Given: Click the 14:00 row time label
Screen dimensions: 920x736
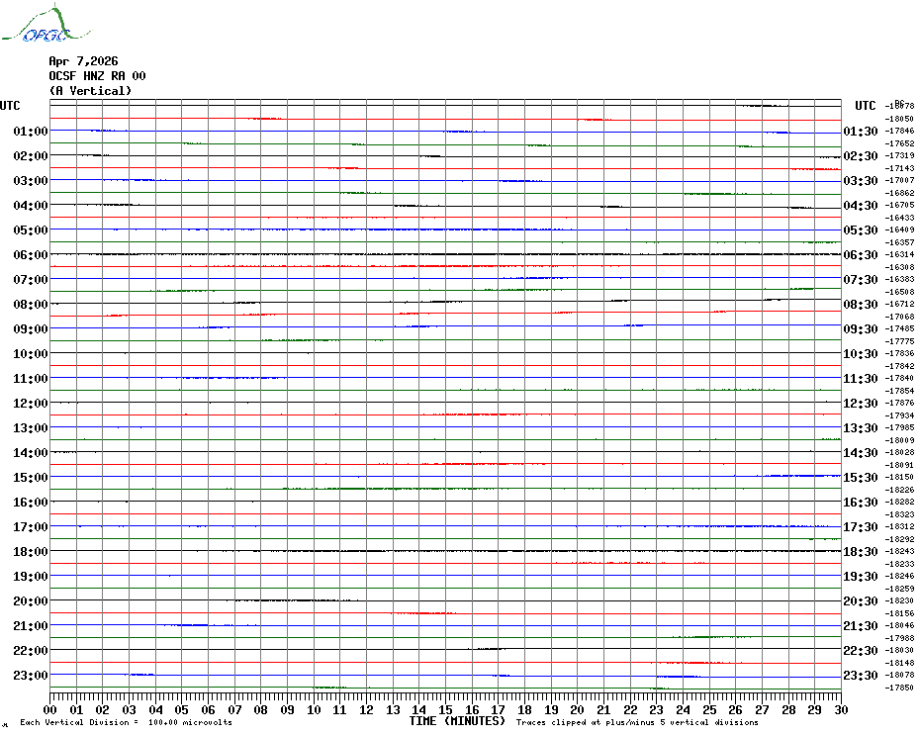Looking at the screenshot, I should pyautogui.click(x=31, y=452).
